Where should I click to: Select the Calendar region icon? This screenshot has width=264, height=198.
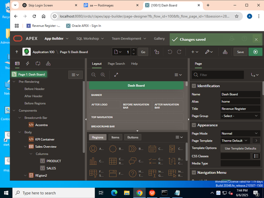(152, 149)
